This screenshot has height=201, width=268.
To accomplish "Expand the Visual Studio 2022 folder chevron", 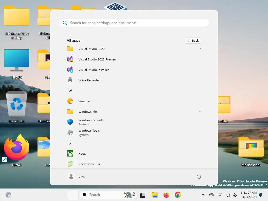I will coord(200,49).
